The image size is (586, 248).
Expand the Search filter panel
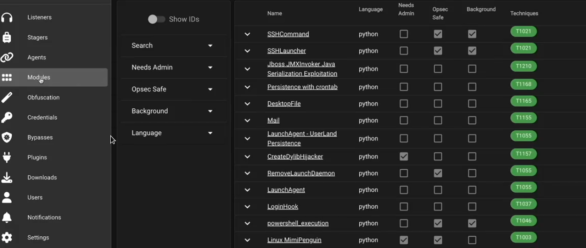point(210,45)
